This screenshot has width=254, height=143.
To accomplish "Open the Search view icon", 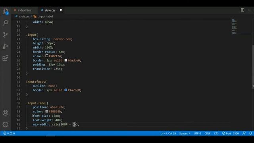I will pos(5,23).
